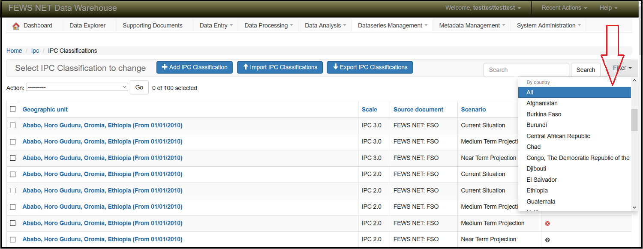The height and width of the screenshot is (249, 643).
Task: Click the Ipc breadcrumb link
Action: pyautogui.click(x=35, y=51)
